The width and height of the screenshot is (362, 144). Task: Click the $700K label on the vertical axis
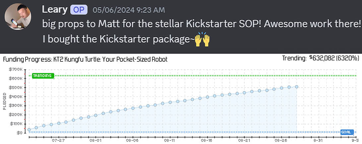click(17, 69)
